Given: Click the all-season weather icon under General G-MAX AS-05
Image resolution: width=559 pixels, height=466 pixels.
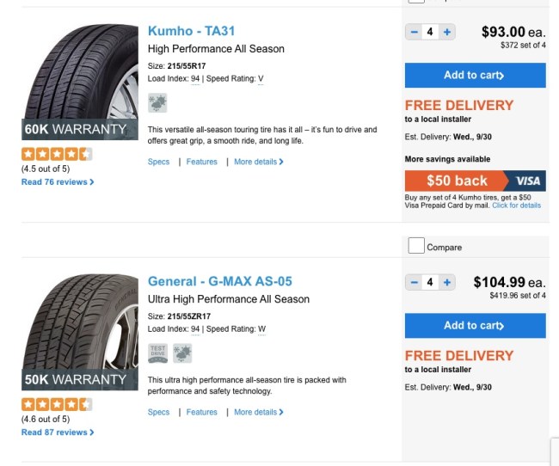Looking at the screenshot, I should (x=182, y=353).
